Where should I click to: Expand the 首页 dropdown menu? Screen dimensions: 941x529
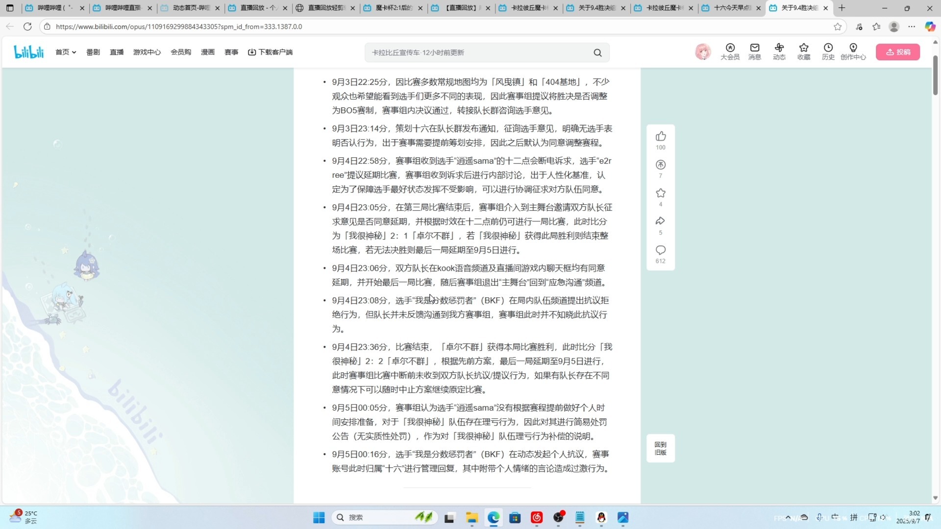tap(66, 52)
